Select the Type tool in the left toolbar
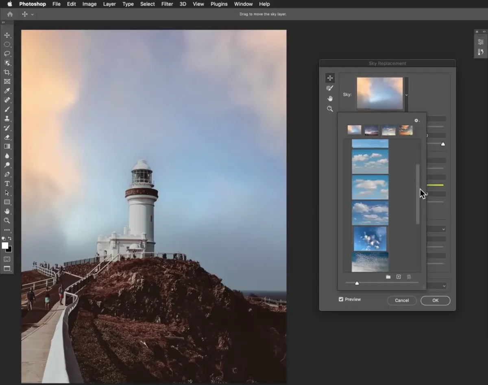This screenshot has height=385, width=488. [x=7, y=183]
